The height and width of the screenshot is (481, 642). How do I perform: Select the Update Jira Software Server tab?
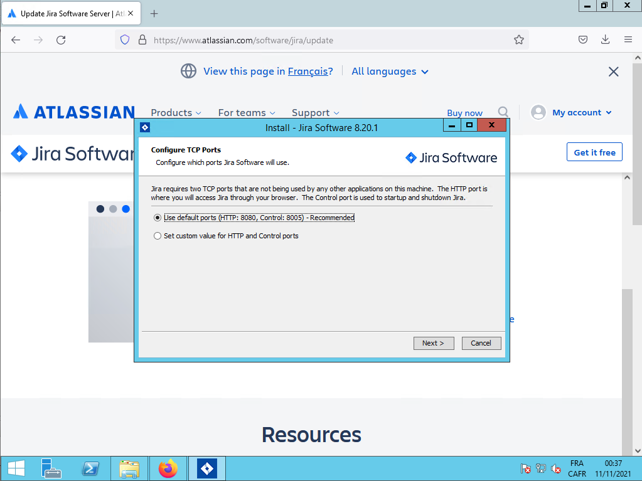click(x=72, y=14)
